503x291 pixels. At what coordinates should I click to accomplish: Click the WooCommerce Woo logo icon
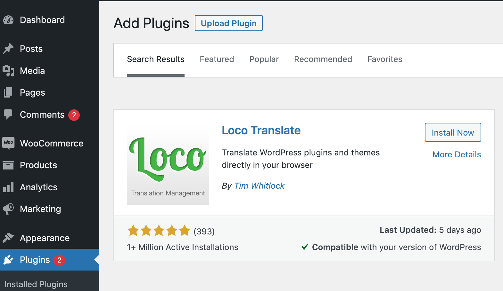pyautogui.click(x=8, y=143)
